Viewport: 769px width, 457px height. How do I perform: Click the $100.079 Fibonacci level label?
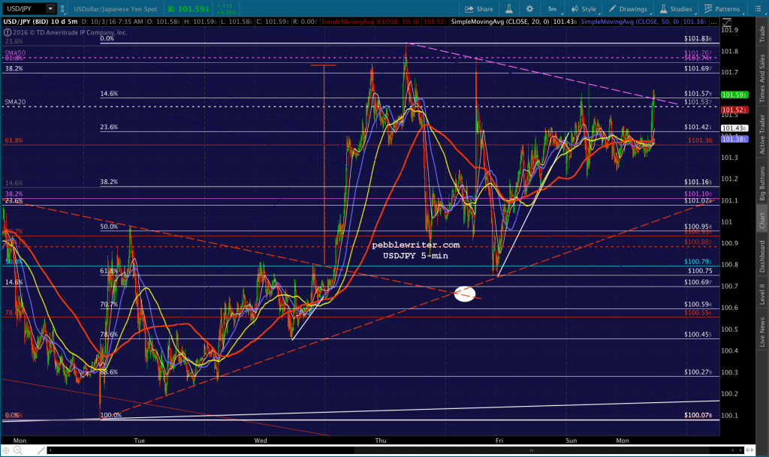[698, 415]
